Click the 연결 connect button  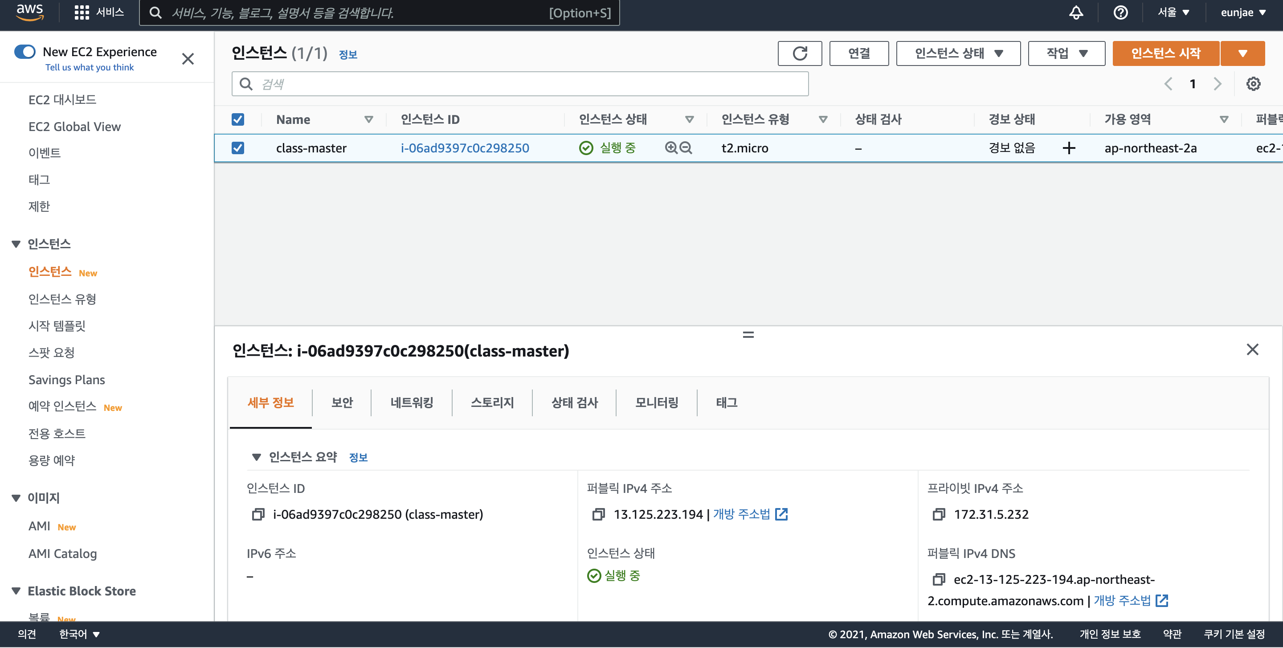[x=858, y=53]
